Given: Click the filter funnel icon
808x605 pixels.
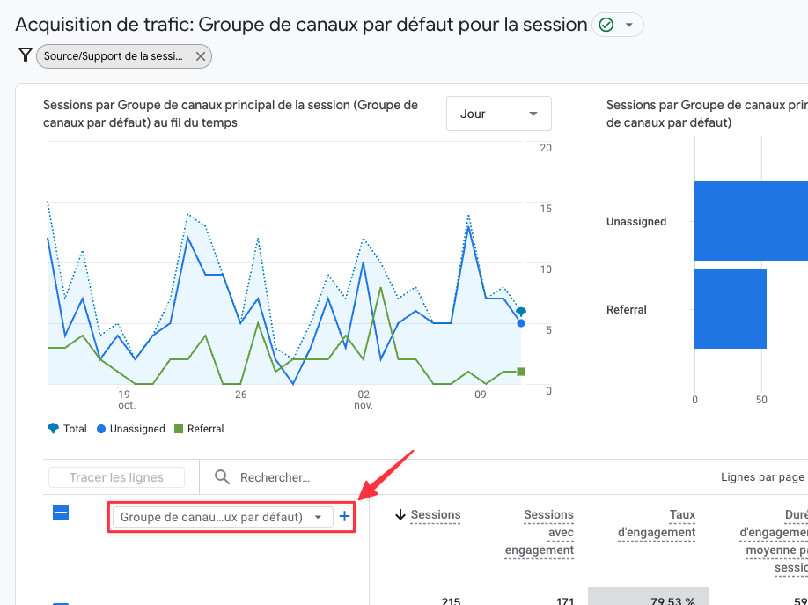Looking at the screenshot, I should (25, 55).
